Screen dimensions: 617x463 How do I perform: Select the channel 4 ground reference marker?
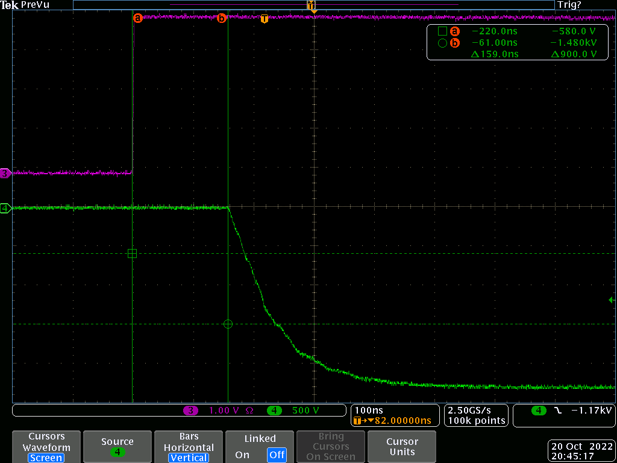click(5, 209)
